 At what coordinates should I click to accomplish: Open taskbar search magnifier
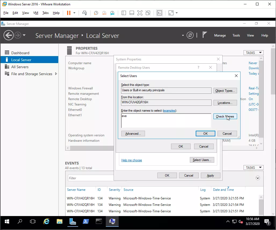[x=20, y=221]
